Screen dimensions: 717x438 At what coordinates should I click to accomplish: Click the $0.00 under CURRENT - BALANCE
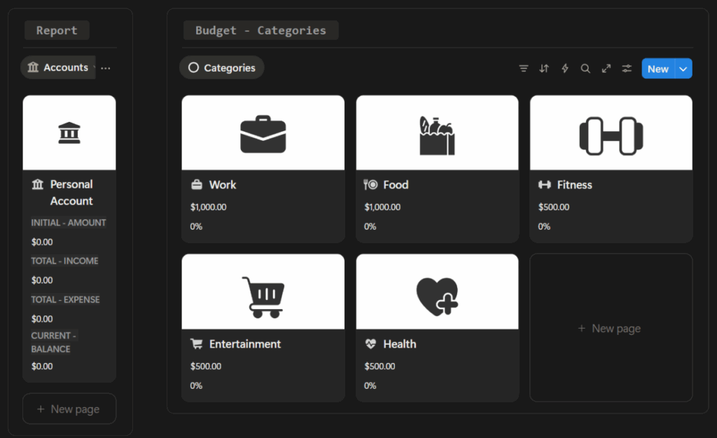point(42,366)
